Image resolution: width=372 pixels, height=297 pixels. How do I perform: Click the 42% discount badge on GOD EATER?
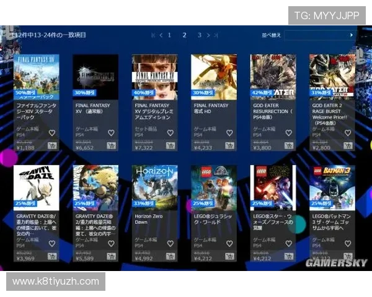pyautogui.click(x=262, y=93)
